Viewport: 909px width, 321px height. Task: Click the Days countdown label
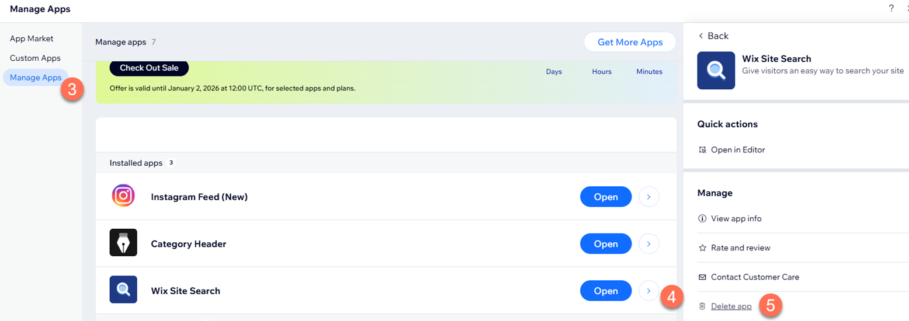[554, 72]
